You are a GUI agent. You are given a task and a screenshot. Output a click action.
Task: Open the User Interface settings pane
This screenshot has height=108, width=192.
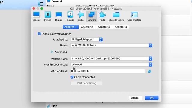[134, 16]
